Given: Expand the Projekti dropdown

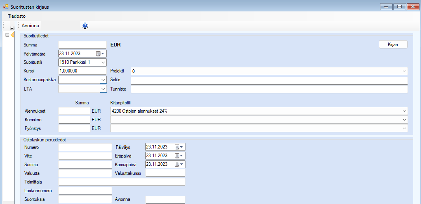Looking at the screenshot, I should (x=404, y=71).
